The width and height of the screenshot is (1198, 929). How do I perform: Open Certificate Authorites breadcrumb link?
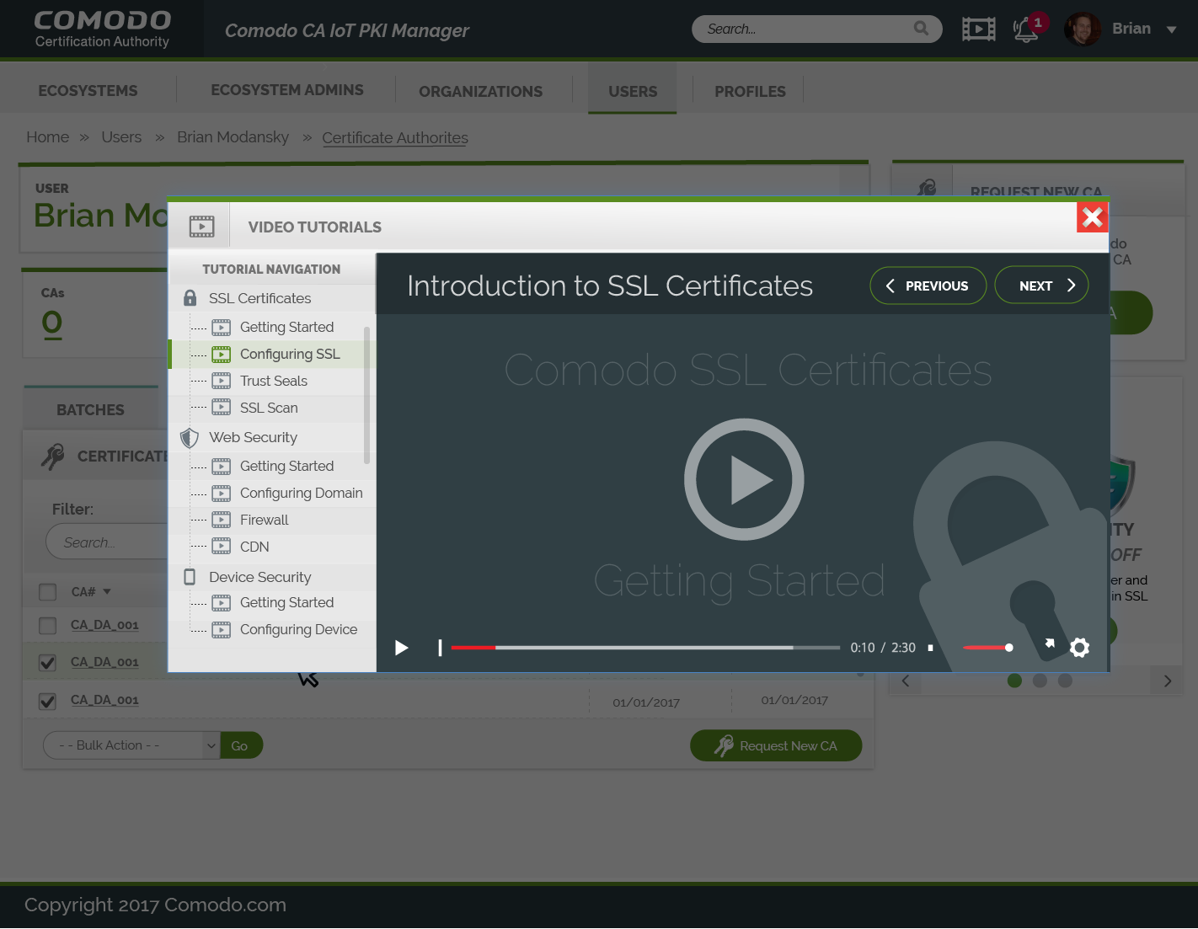395,137
